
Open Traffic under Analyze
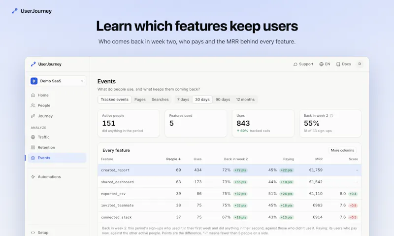(57, 137)
